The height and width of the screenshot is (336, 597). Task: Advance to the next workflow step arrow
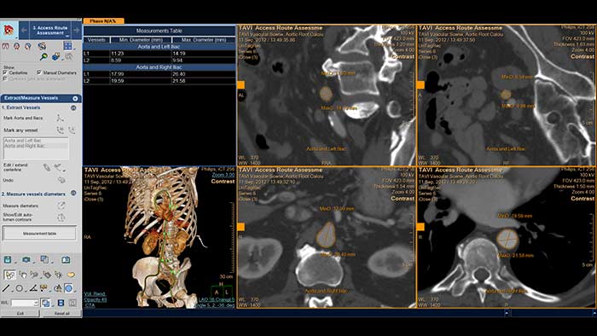76,30
